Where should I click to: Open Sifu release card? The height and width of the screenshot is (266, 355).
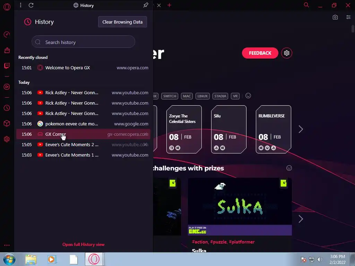229,130
